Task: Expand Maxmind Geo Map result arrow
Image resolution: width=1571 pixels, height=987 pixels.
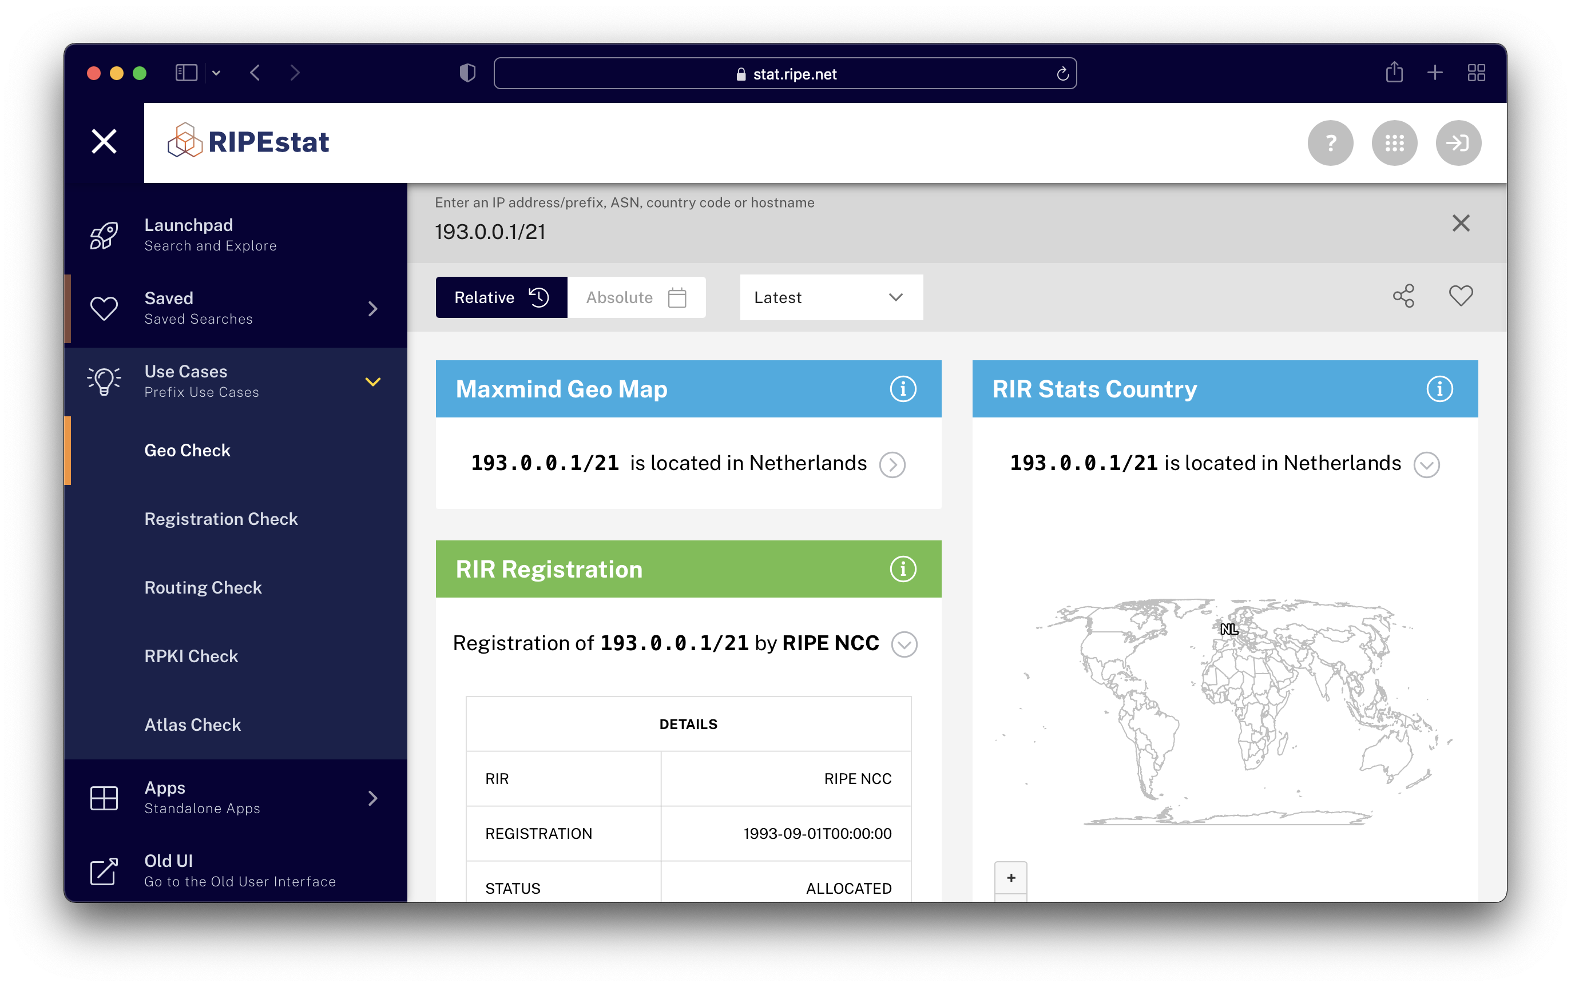Action: point(892,465)
